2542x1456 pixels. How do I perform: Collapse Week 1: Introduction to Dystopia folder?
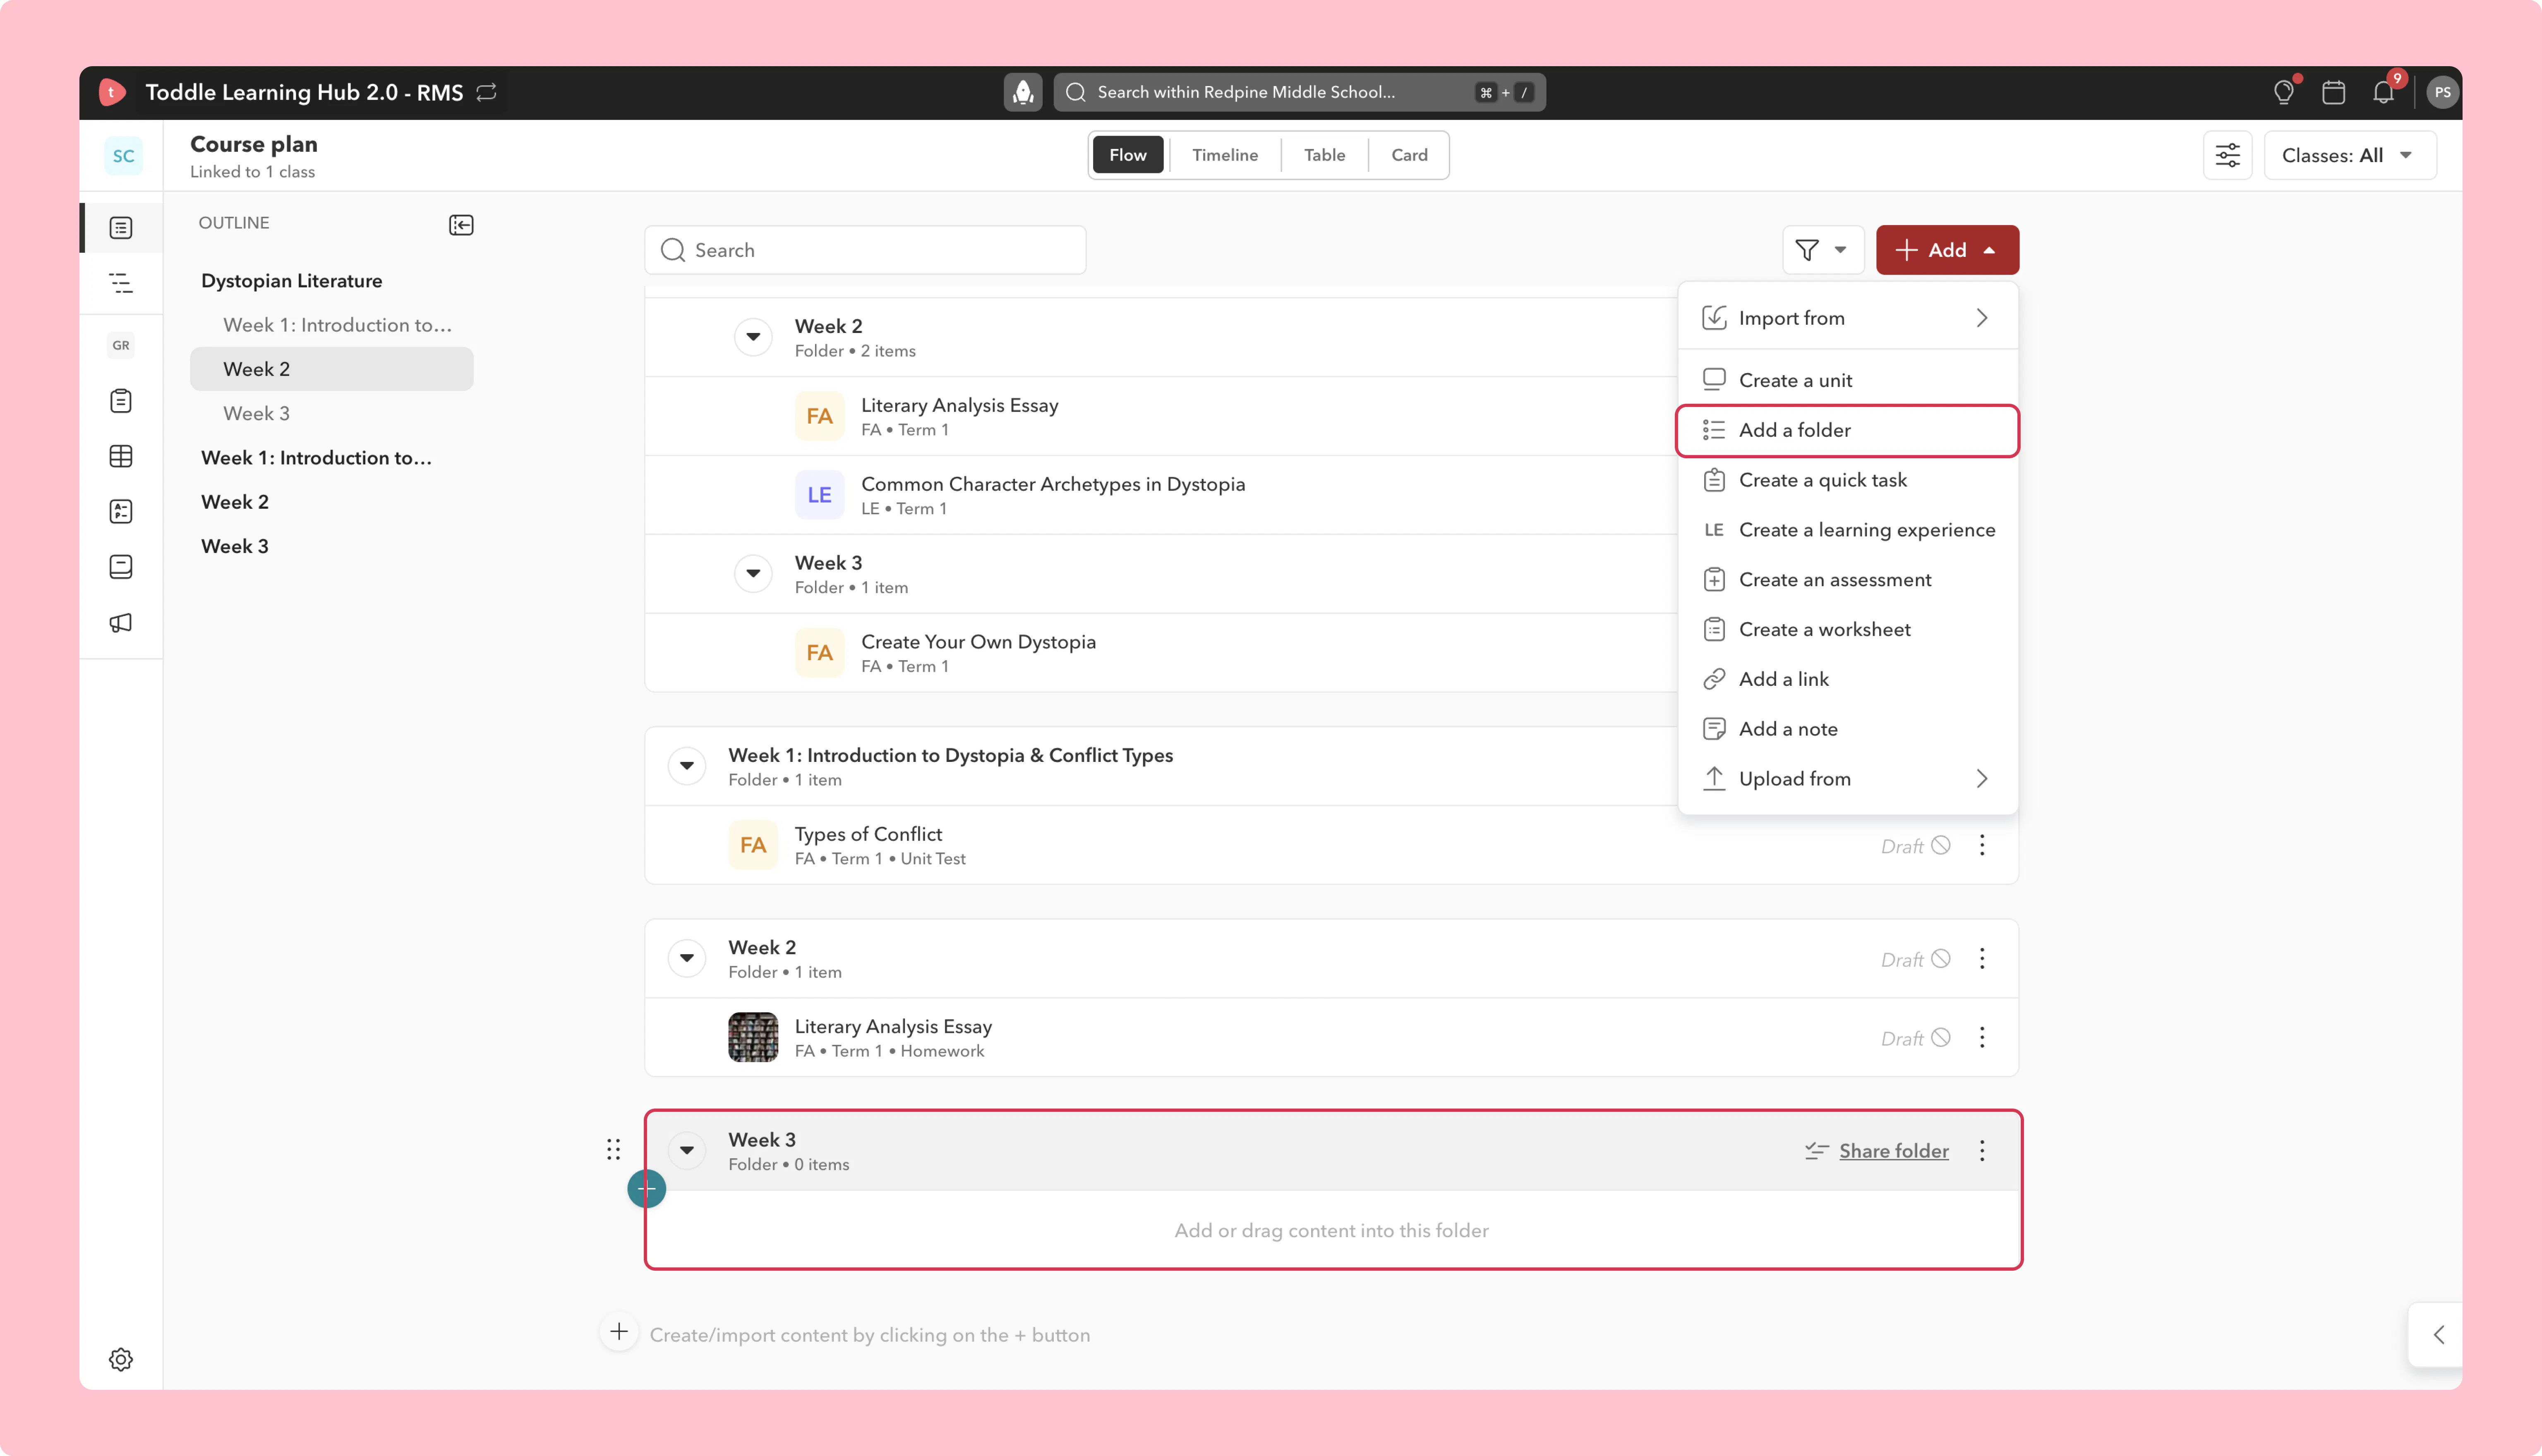click(x=687, y=766)
